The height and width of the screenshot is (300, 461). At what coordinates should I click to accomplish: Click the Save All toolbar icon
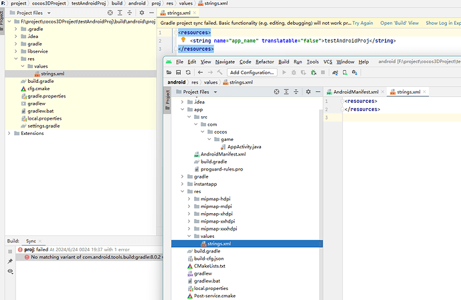click(179, 72)
